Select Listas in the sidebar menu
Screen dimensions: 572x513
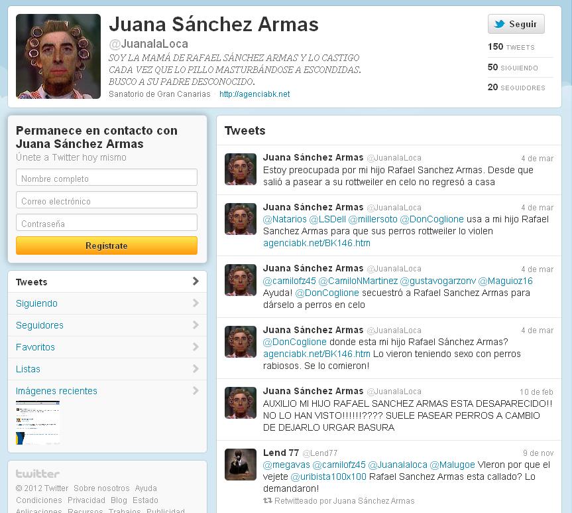[107, 369]
